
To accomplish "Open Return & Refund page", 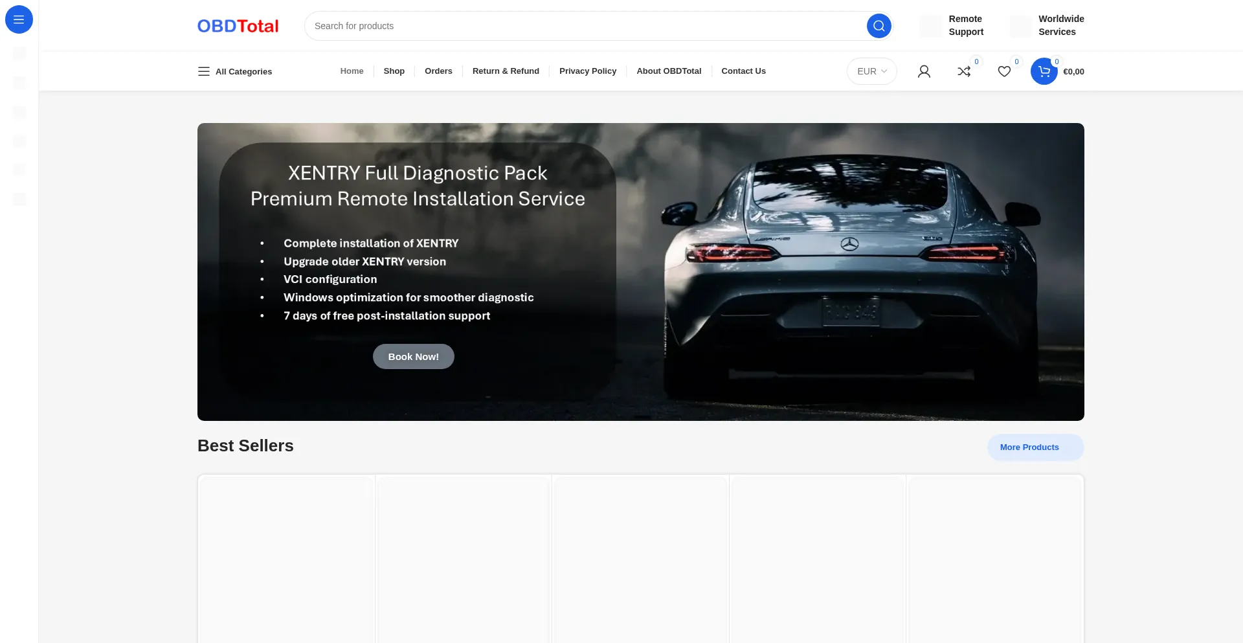I will click(x=506, y=71).
